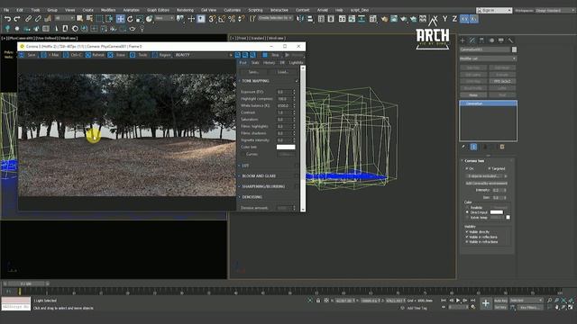Switch to the Stats tab
The image size is (577, 324).
[x=255, y=63]
